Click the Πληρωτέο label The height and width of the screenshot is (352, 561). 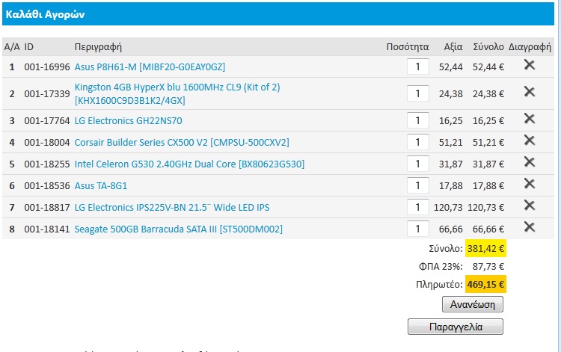(x=439, y=285)
